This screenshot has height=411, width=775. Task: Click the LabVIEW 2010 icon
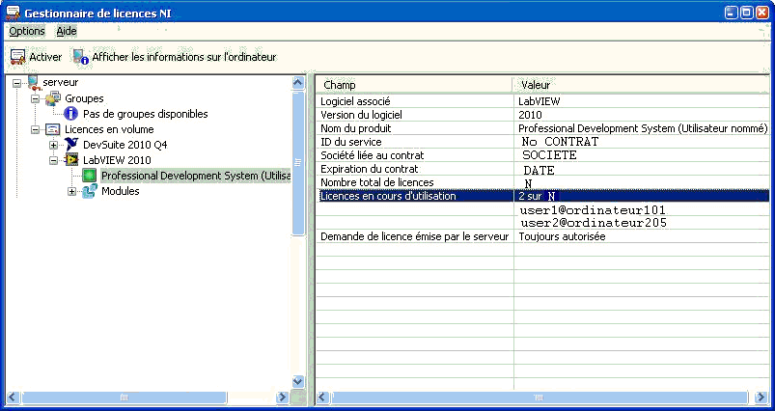(x=71, y=160)
